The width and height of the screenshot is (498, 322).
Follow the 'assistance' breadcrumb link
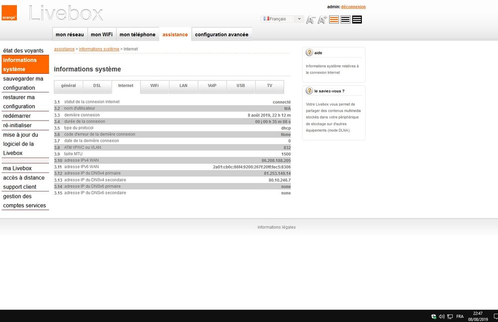[x=64, y=49]
